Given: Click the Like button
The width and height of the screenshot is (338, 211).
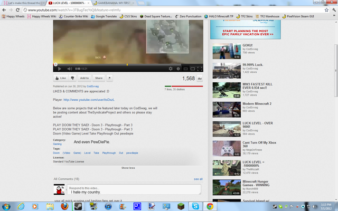Looking at the screenshot, I should pyautogui.click(x=61, y=78).
